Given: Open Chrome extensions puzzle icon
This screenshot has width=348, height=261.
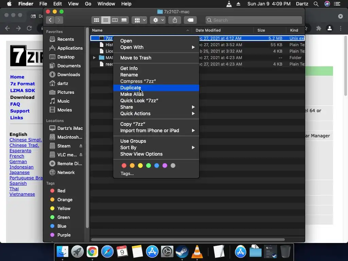Looking at the screenshot, I should [x=319, y=28].
